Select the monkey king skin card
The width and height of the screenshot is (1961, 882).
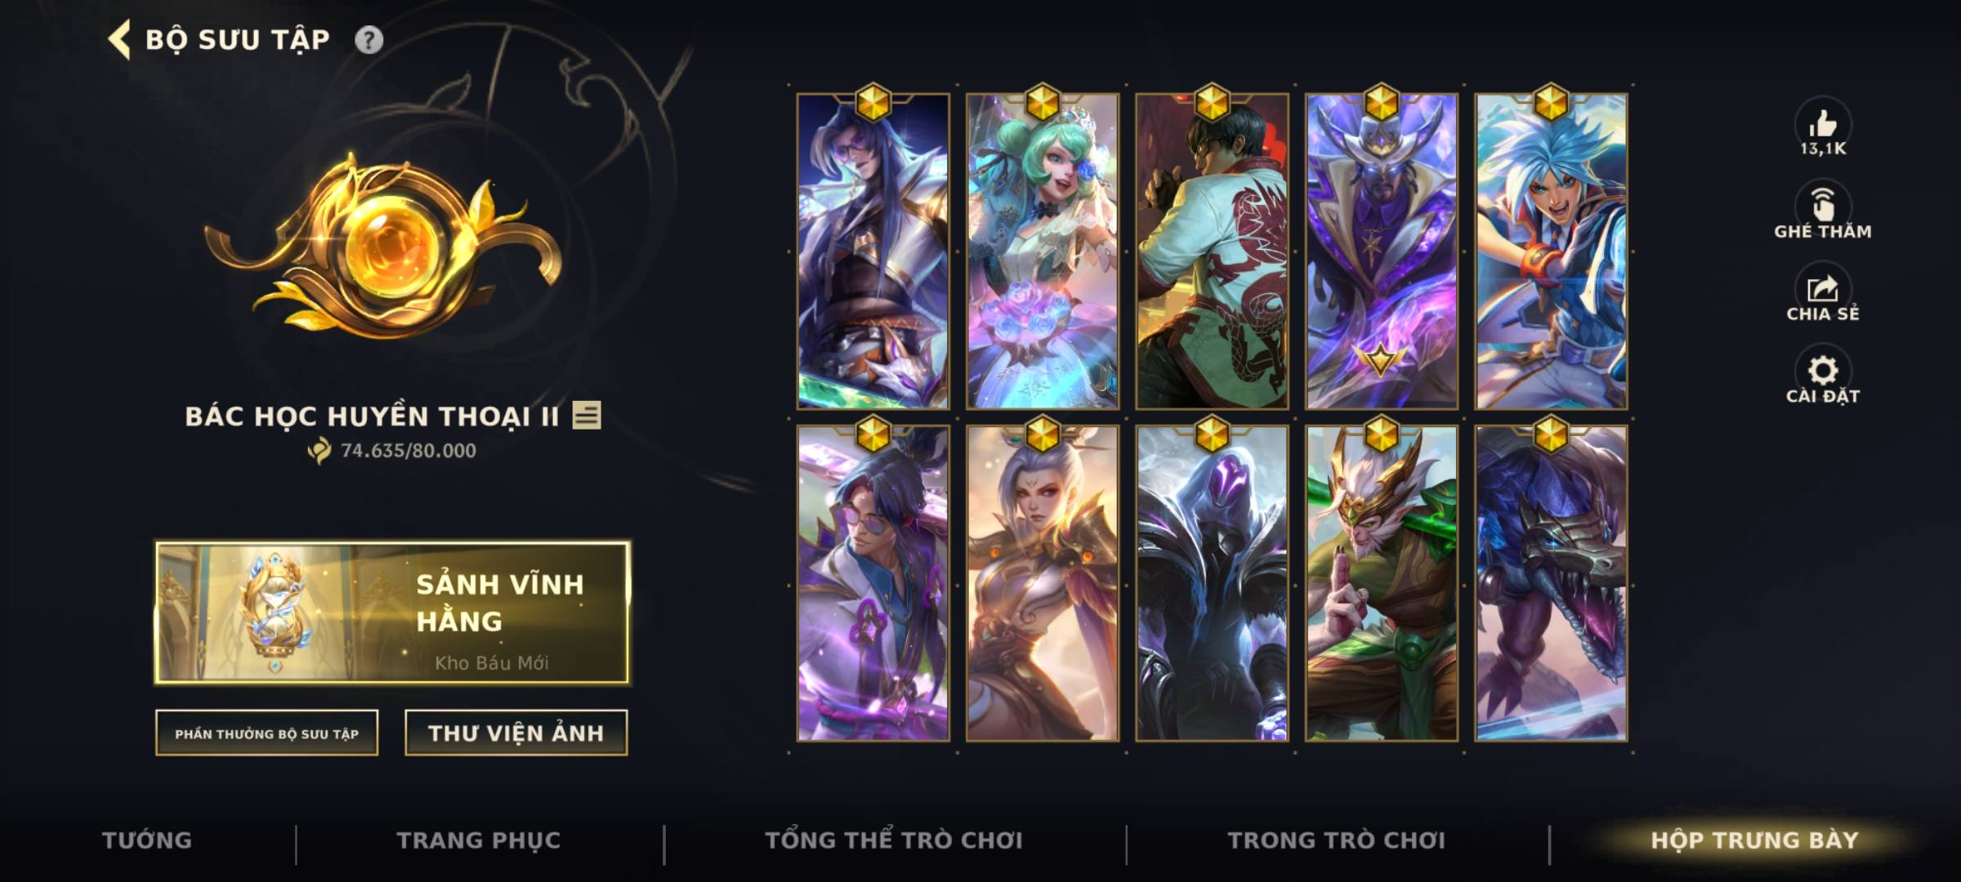coord(1382,583)
